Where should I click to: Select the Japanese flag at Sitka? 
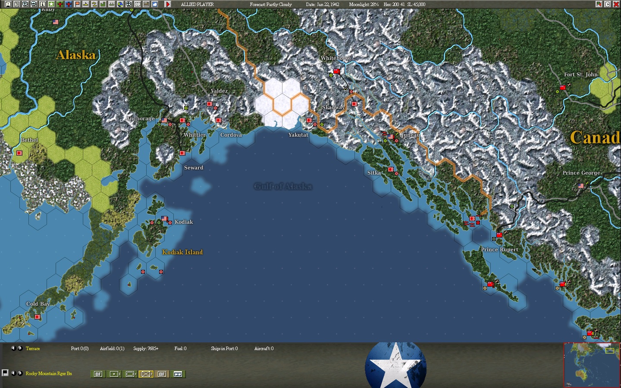(391, 169)
